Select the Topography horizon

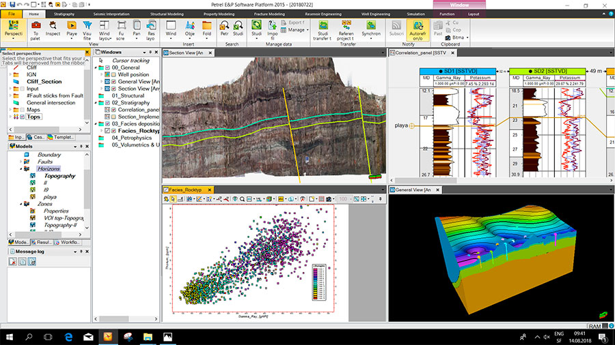tap(59, 176)
